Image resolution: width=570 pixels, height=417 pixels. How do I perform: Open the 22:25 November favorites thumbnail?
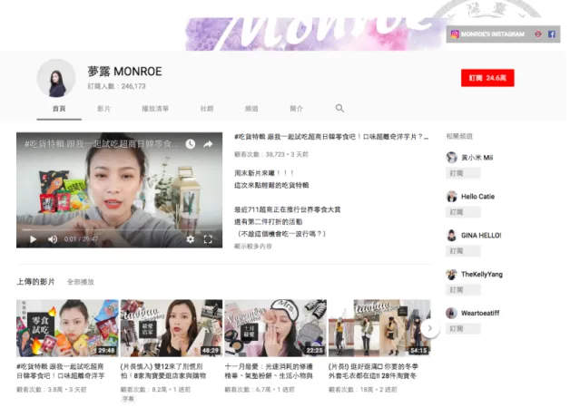point(276,328)
